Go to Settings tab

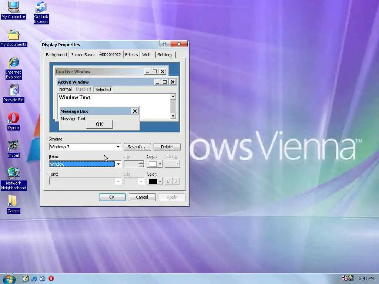(x=165, y=55)
